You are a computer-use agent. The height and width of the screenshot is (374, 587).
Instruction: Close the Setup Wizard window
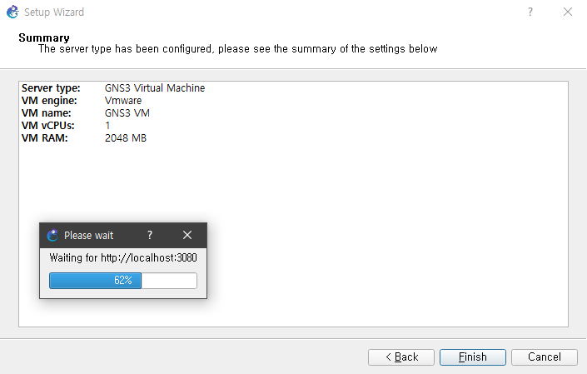(x=568, y=12)
